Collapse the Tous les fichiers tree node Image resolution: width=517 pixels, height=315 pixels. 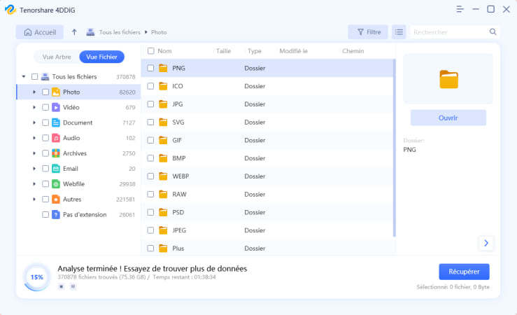(24, 76)
